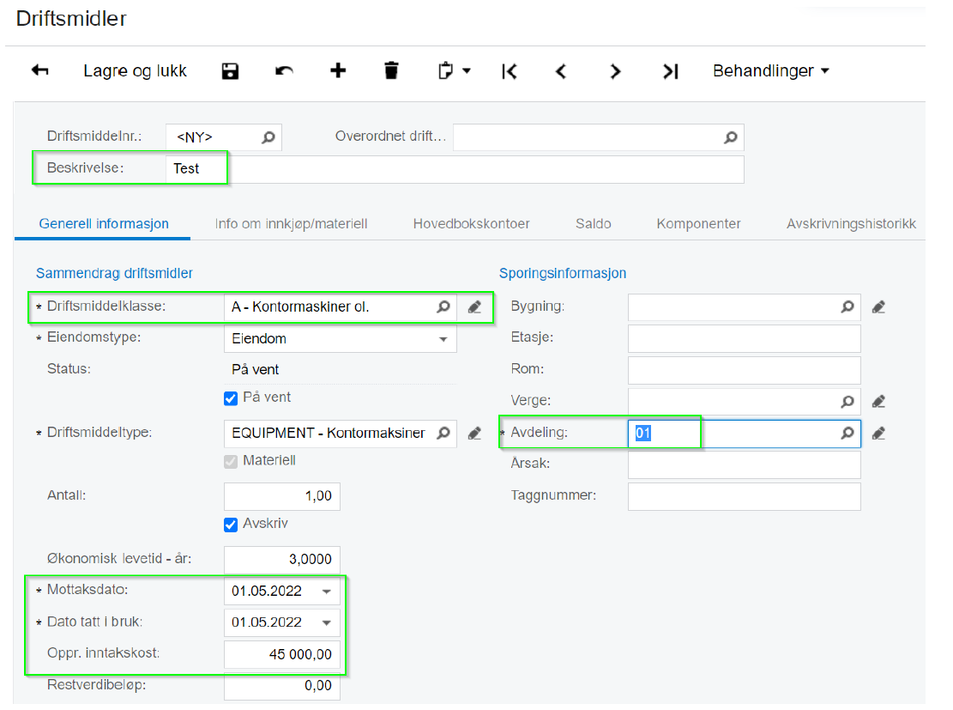This screenshot has width=953, height=710.
Task: Click the undo arrow icon
Action: point(284,71)
